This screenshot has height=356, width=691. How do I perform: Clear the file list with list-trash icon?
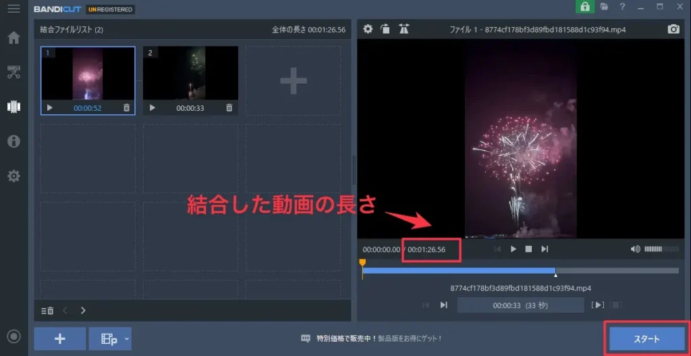(x=48, y=311)
